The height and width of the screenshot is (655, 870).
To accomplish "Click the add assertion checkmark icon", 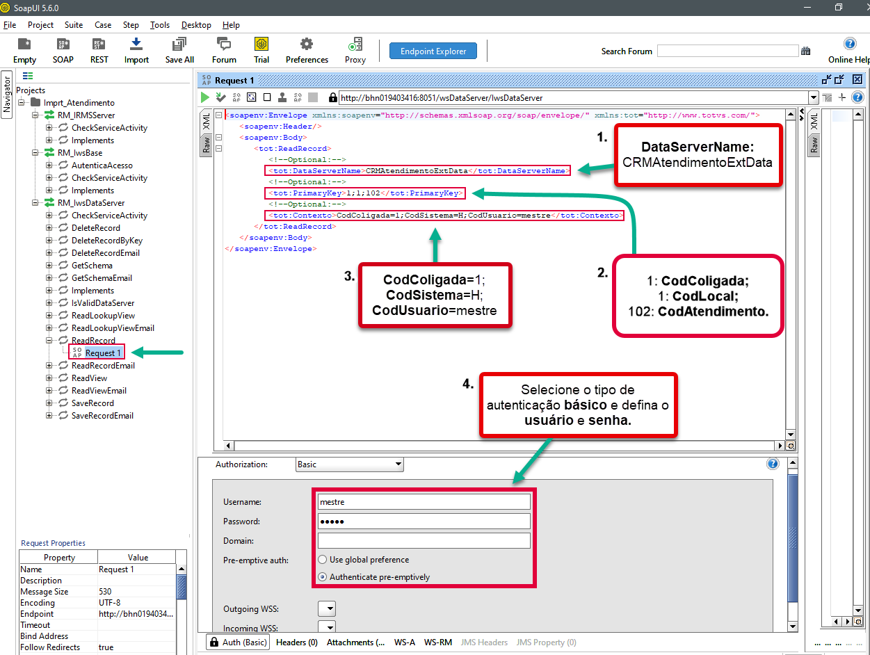I will (x=220, y=97).
